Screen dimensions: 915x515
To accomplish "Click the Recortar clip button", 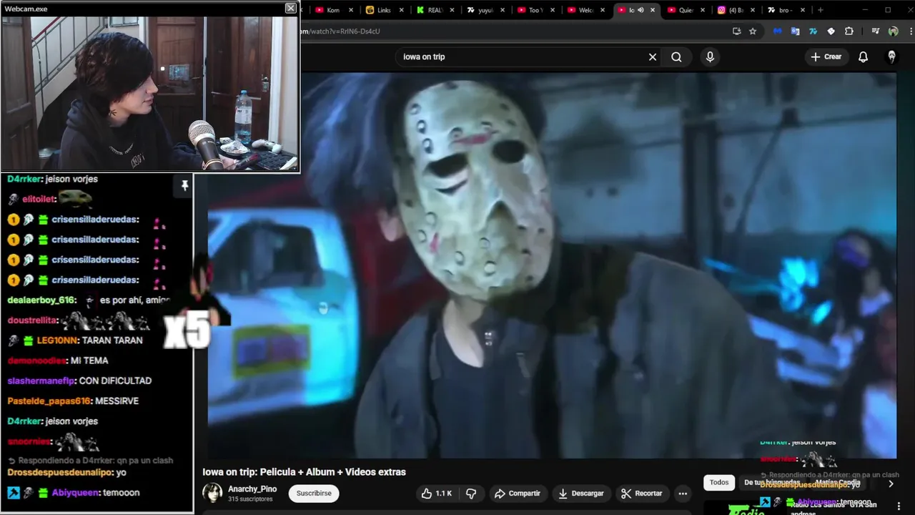I will (x=641, y=494).
